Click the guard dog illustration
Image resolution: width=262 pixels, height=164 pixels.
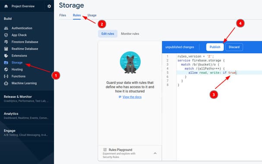point(130,63)
